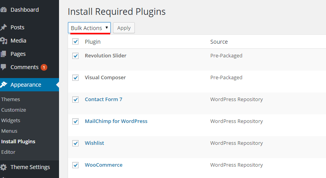Open the Bulk Actions dropdown
The image size is (326, 178).
point(89,28)
